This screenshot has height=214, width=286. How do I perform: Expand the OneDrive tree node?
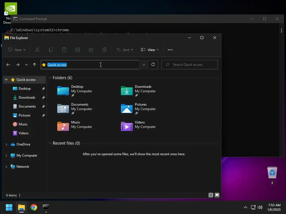pyautogui.click(x=6, y=144)
